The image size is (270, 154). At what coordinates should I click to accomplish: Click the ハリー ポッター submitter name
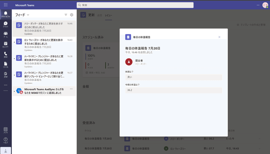[141, 64]
